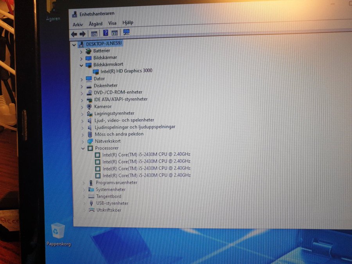The image size is (352, 264).
Task: Open the Arkiv menu
Action: 78,24
